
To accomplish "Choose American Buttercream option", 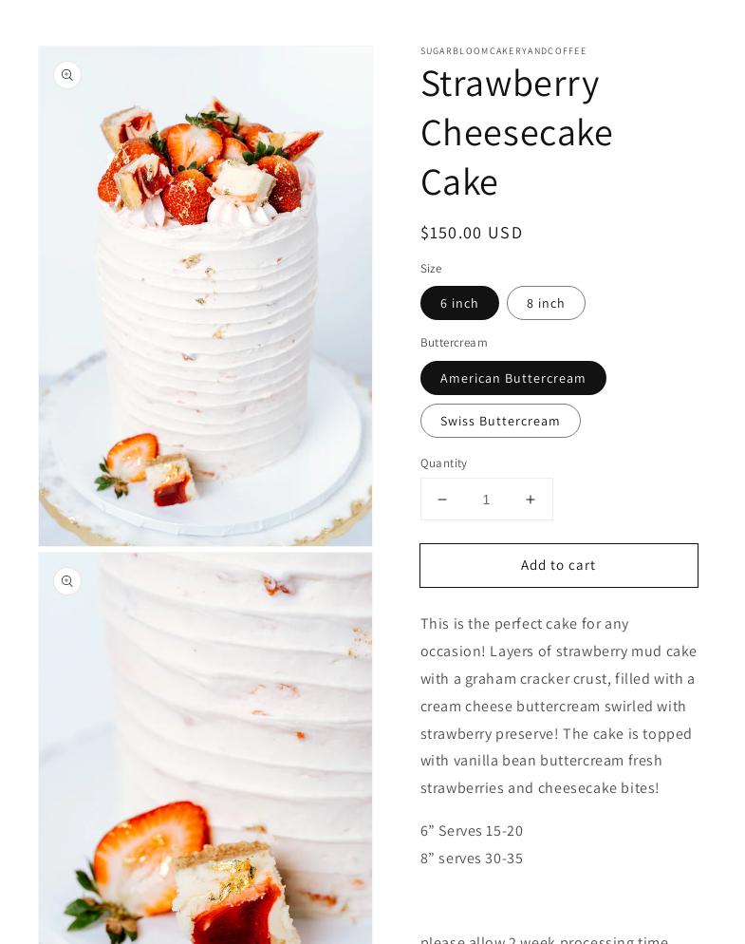I will point(512,378).
